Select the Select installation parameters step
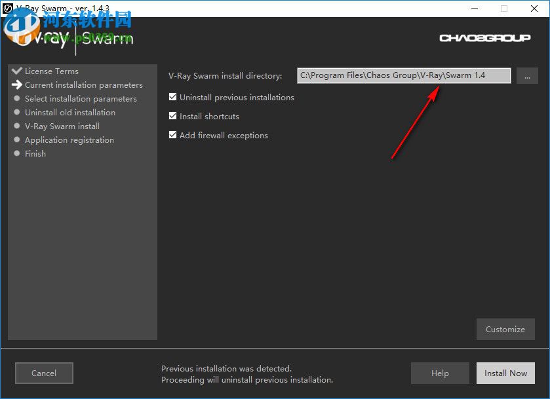The width and height of the screenshot is (550, 399). [x=80, y=98]
